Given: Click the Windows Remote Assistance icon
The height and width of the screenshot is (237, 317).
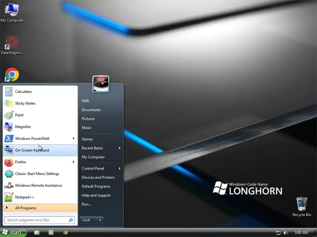Looking at the screenshot, I should point(9,185).
